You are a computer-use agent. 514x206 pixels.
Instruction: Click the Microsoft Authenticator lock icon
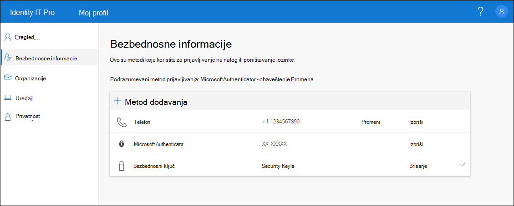pyautogui.click(x=122, y=144)
